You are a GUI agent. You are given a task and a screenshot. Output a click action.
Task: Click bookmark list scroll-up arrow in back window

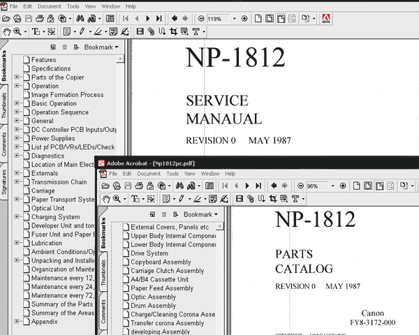(x=120, y=59)
